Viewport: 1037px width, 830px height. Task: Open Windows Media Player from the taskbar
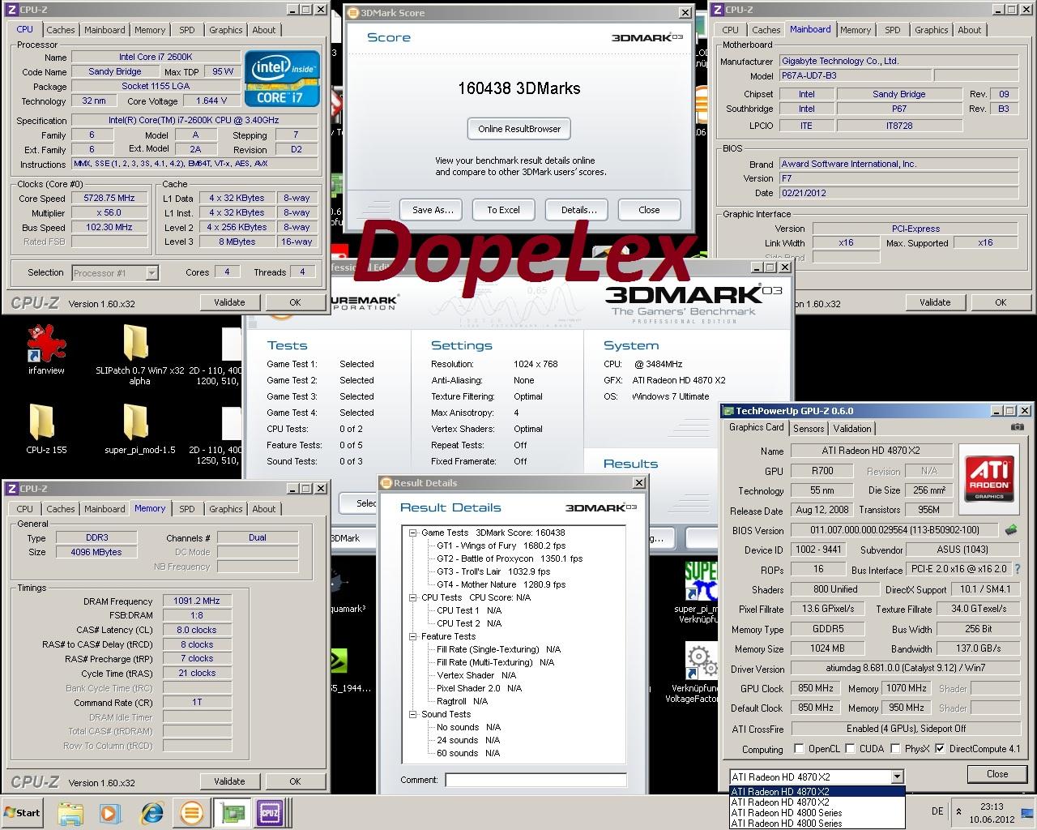coord(110,813)
